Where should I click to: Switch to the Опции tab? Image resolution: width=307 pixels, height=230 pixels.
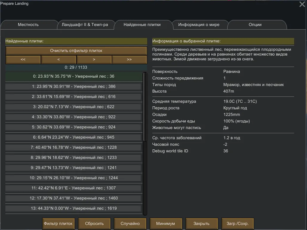255,25
